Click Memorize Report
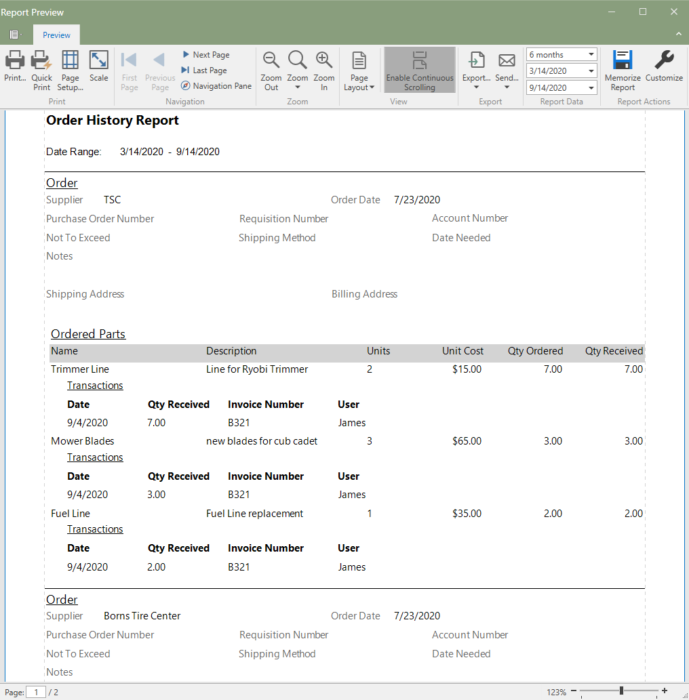The height and width of the screenshot is (700, 689). click(623, 70)
